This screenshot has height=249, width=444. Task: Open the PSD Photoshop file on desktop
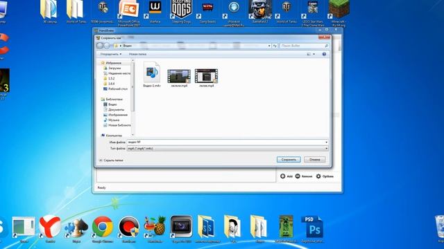313,229
